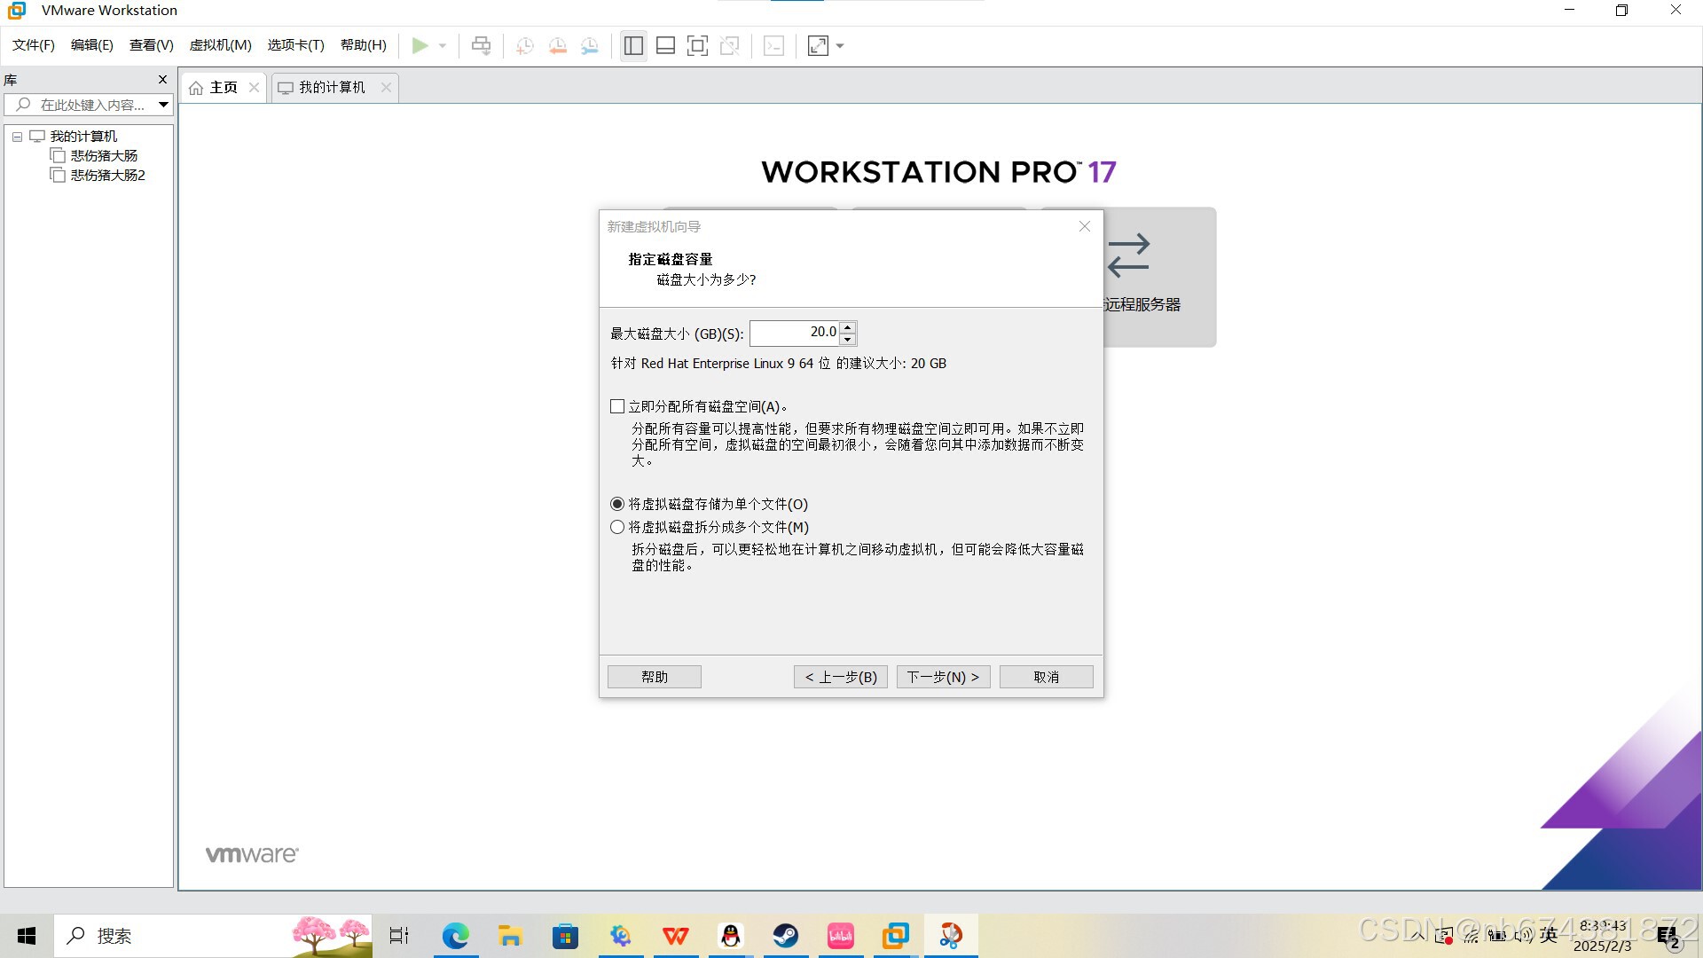This screenshot has width=1703, height=958.
Task: Open the snapshot manager
Action: [x=590, y=45]
